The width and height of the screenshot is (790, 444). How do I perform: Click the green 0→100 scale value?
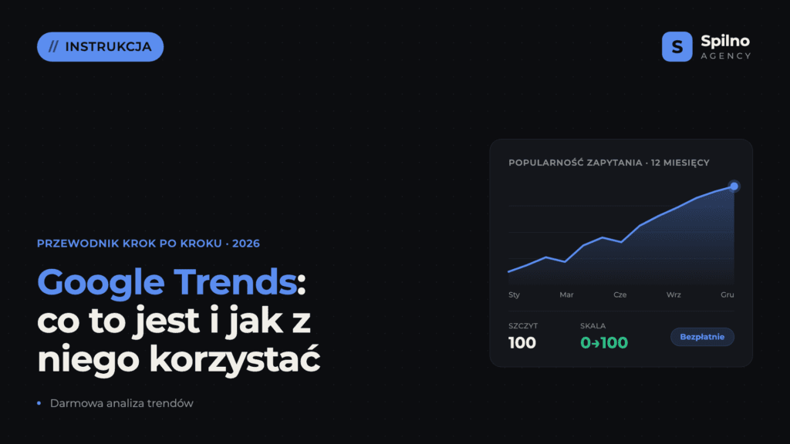[604, 343]
